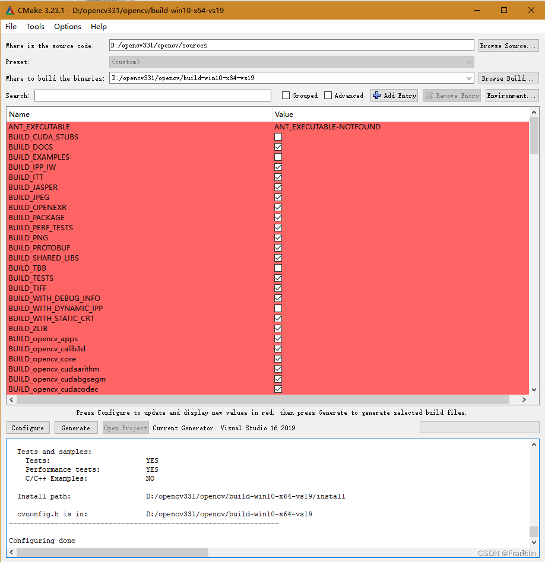
Task: Open the Preset combo box
Action: click(x=469, y=62)
